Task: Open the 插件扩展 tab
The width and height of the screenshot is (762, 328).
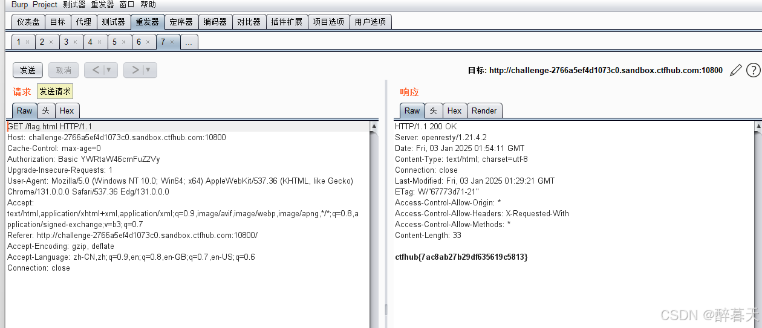Action: tap(287, 22)
